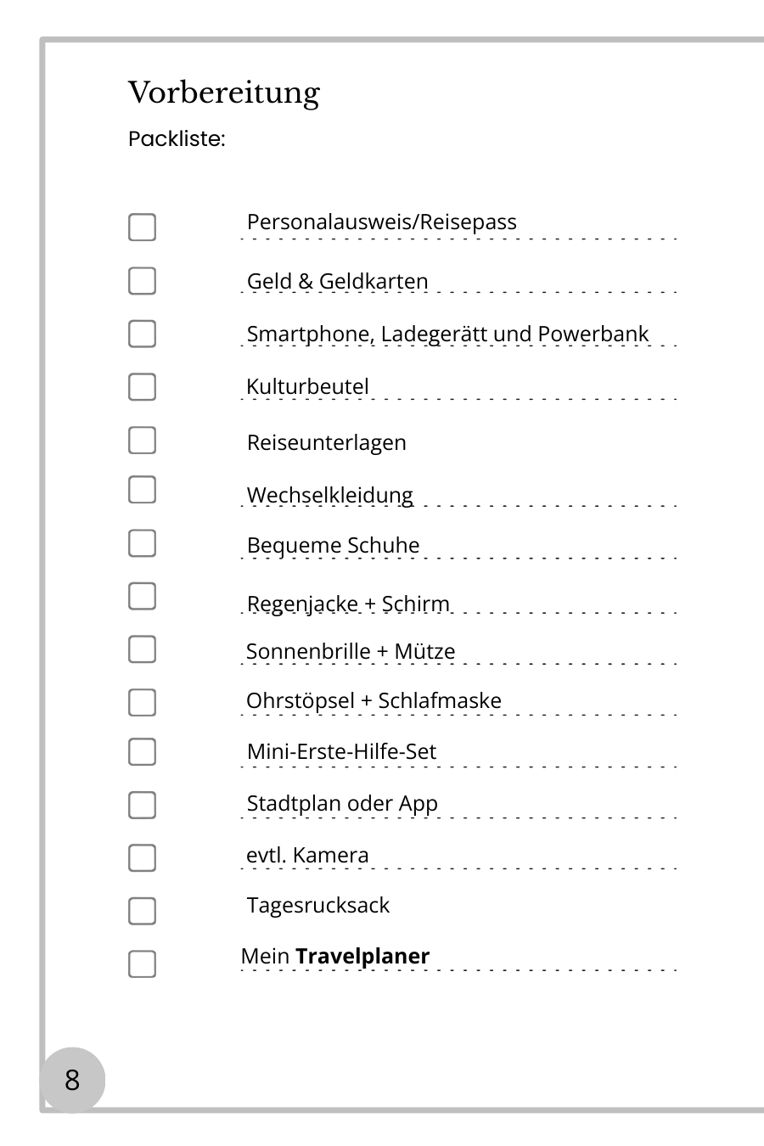The height and width of the screenshot is (1146, 764).
Task: Check the Smartphone, Ladegerät und Powerbank box
Action: tap(143, 334)
